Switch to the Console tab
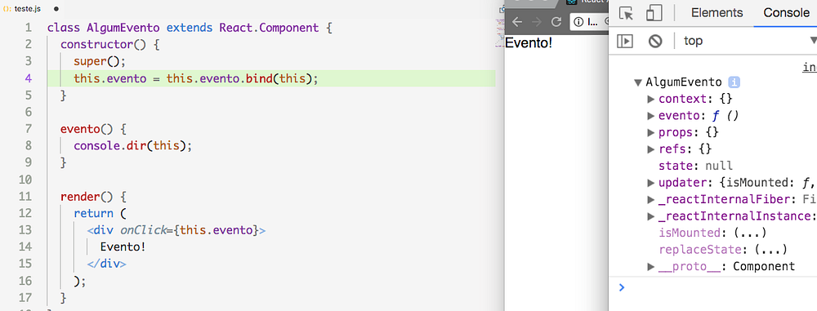 [786, 13]
